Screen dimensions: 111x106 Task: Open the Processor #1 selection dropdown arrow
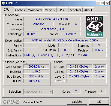click(x=50, y=92)
